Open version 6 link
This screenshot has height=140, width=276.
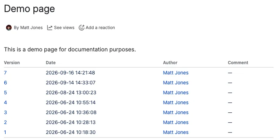[5, 83]
